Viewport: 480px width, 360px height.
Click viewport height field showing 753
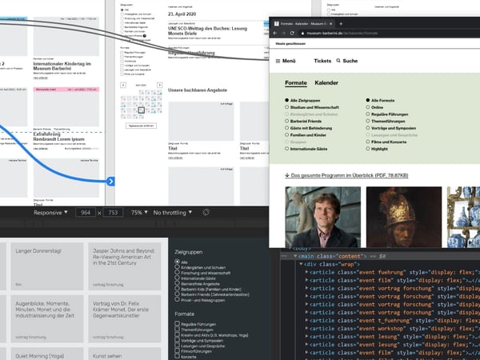point(113,213)
